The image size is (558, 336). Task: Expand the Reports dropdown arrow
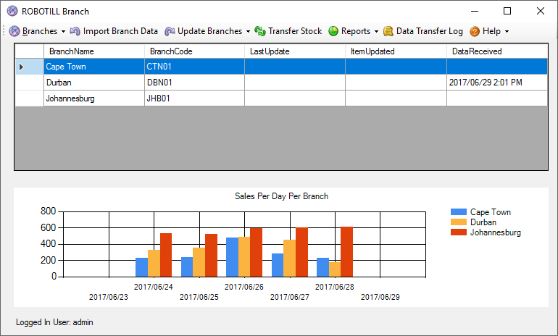click(x=376, y=32)
